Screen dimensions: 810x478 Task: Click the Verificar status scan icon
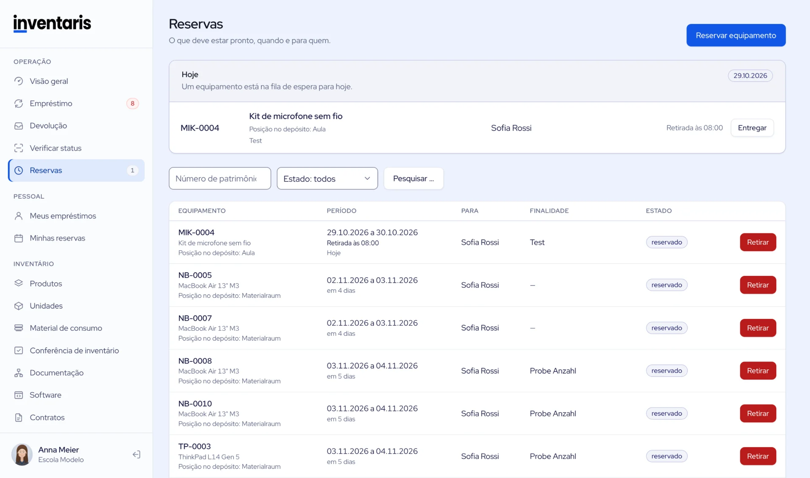tap(19, 148)
